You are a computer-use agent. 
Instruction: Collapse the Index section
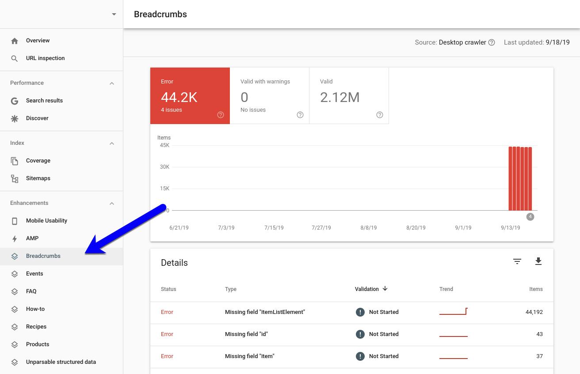[x=112, y=143]
